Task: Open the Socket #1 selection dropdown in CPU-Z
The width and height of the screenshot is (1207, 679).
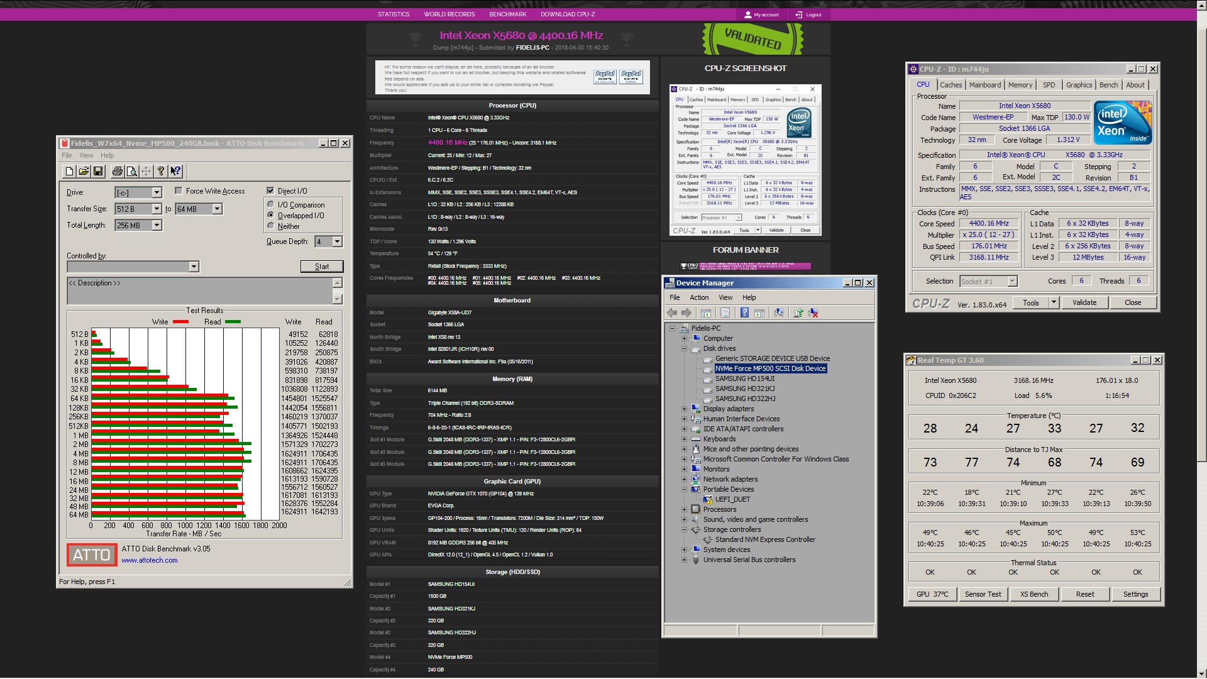Action: click(1012, 281)
